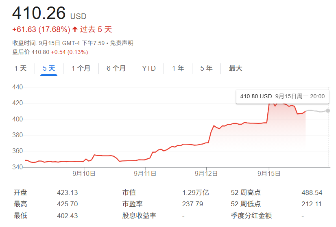Click the 最低 value 402.43
336x227 pixels.
(x=67, y=216)
